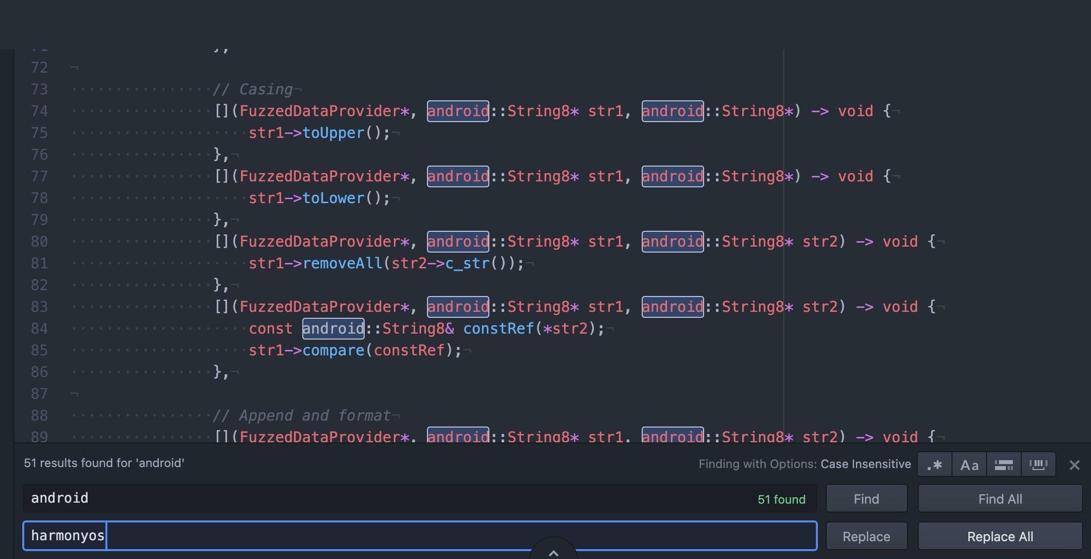The width and height of the screenshot is (1091, 559).
Task: Click the '51 results found' message
Action: coord(104,463)
